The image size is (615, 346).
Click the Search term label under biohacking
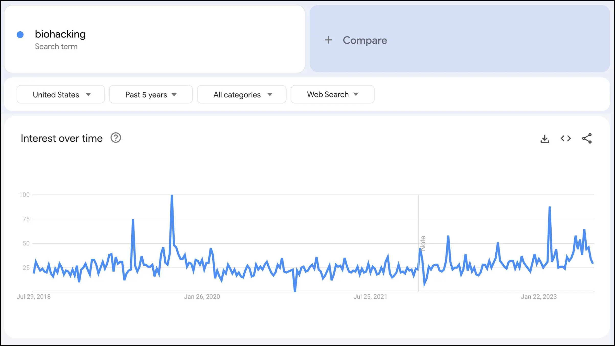57,46
